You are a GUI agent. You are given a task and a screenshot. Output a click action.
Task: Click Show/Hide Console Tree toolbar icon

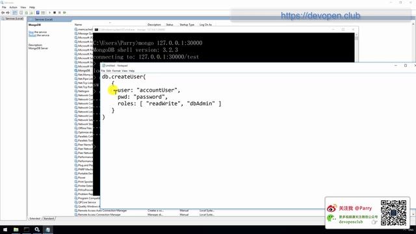click(15, 13)
